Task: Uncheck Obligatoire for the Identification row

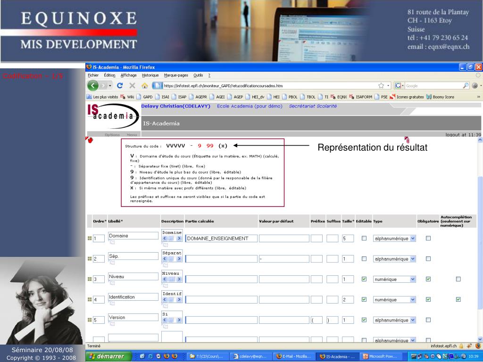Action: pyautogui.click(x=428, y=299)
